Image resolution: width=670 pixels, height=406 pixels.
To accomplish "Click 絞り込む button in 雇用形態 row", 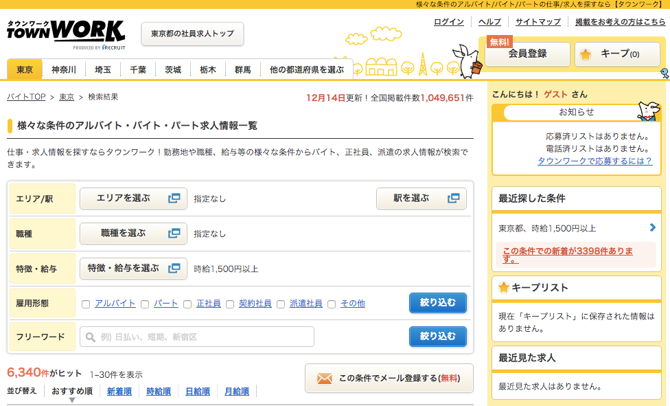I will pos(437,303).
